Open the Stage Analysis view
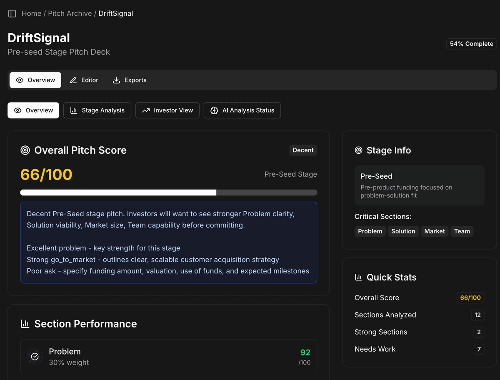 point(97,110)
